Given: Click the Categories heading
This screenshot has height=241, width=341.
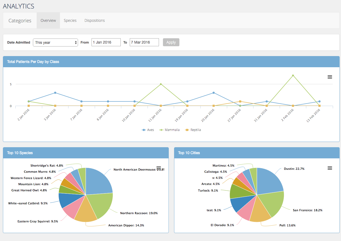Looking at the screenshot, I should click(x=20, y=20).
